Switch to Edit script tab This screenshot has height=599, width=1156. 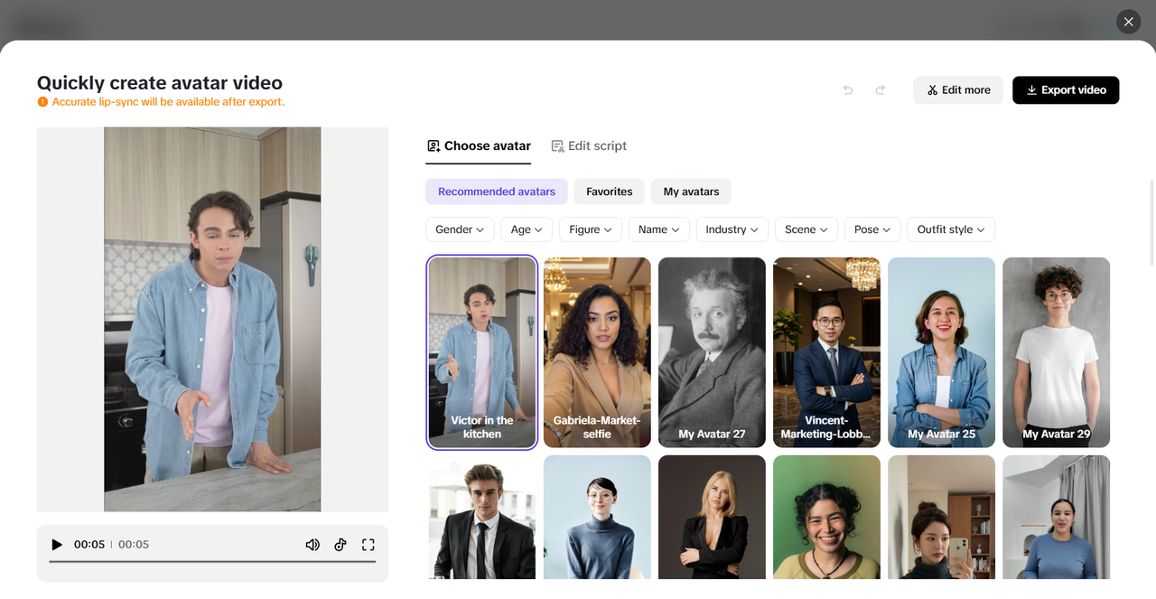[589, 145]
